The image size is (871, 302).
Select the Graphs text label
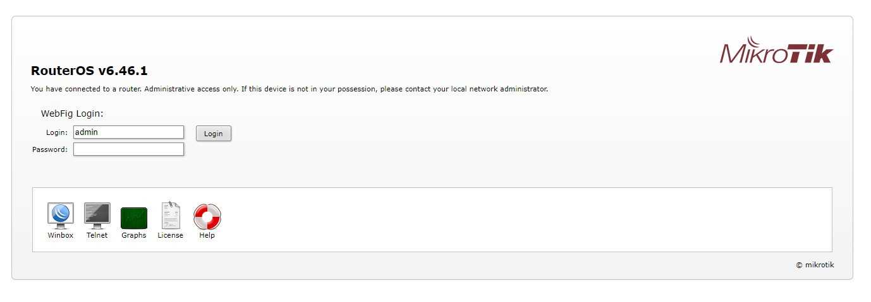(x=134, y=235)
